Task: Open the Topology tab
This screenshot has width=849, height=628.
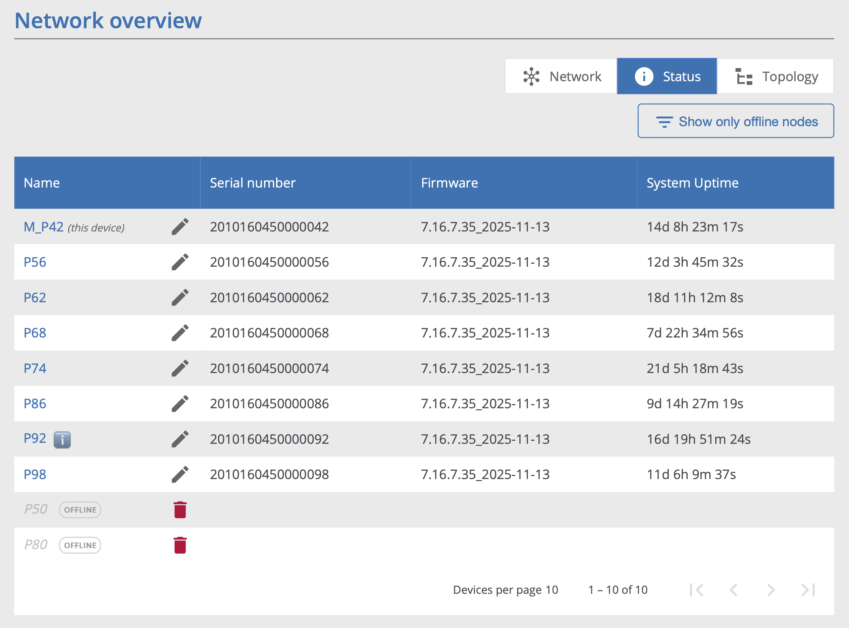Action: coord(776,76)
